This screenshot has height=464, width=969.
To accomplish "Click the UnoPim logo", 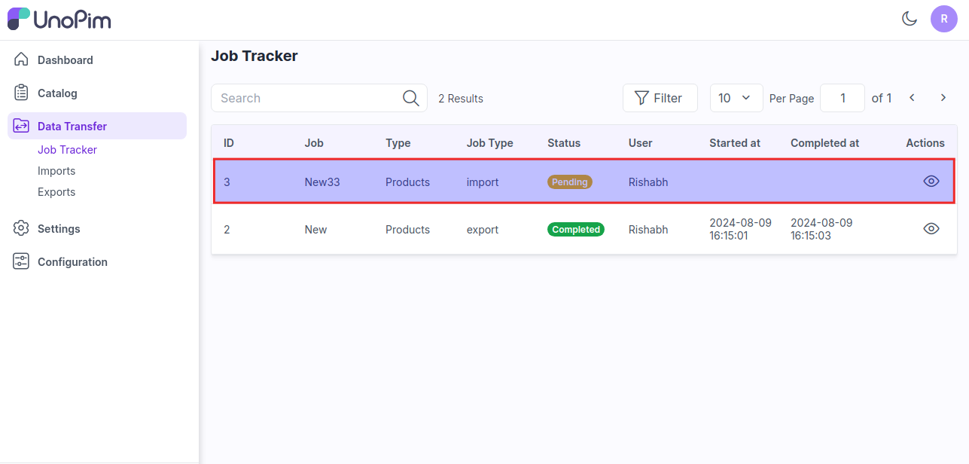I will point(59,19).
